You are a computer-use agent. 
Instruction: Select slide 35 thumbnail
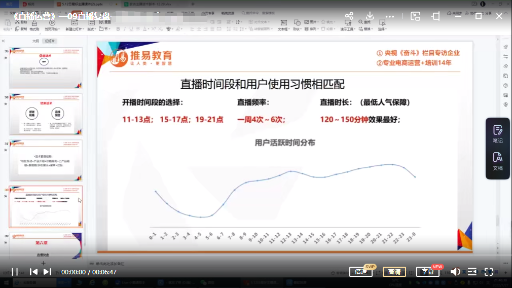[x=46, y=67]
